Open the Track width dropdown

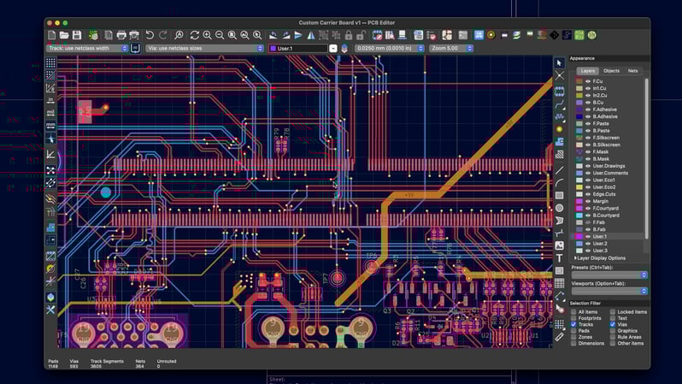click(87, 49)
